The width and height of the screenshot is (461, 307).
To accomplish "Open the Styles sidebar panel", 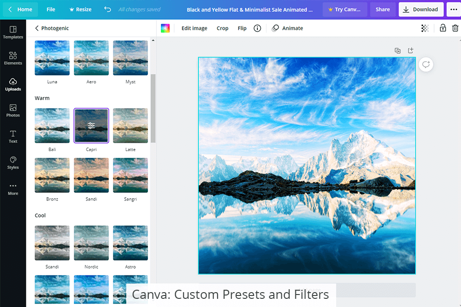I will click(13, 163).
